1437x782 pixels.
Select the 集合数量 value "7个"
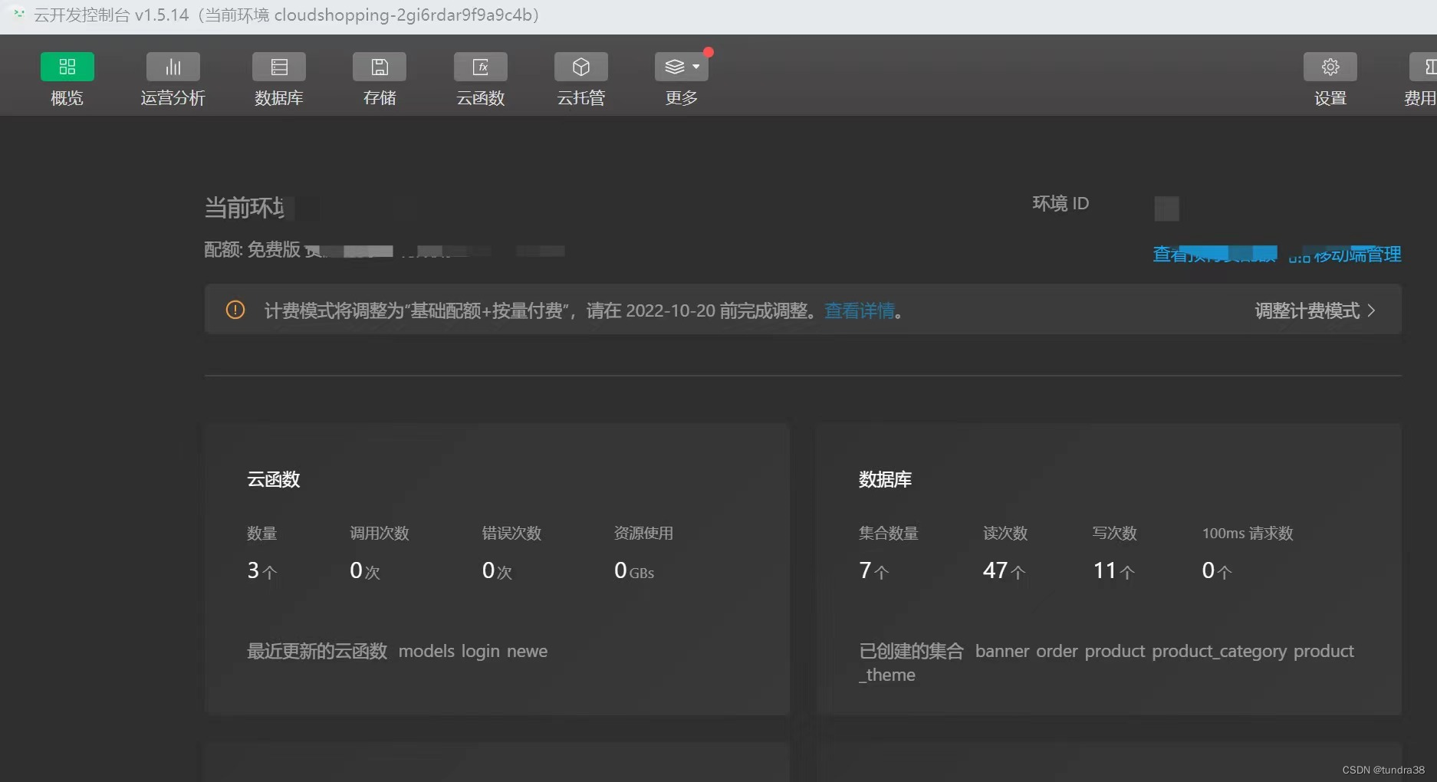tap(873, 570)
